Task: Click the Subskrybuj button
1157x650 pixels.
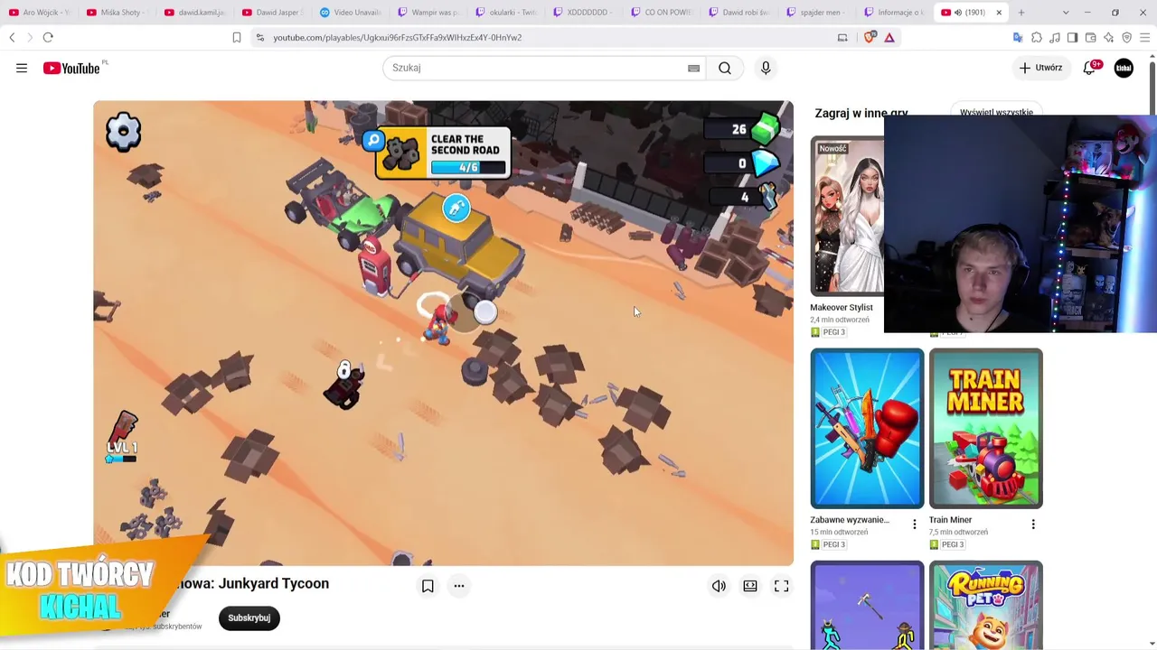Action: click(x=249, y=618)
